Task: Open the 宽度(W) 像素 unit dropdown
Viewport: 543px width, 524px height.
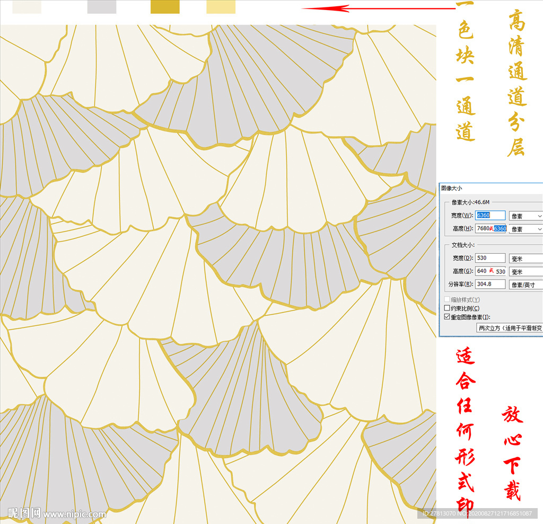Action: click(x=526, y=216)
